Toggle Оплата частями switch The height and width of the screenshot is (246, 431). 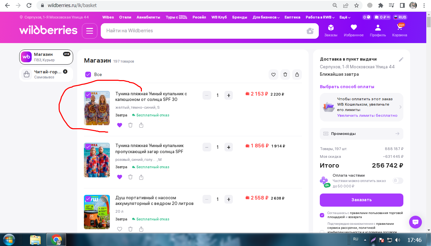(x=398, y=181)
